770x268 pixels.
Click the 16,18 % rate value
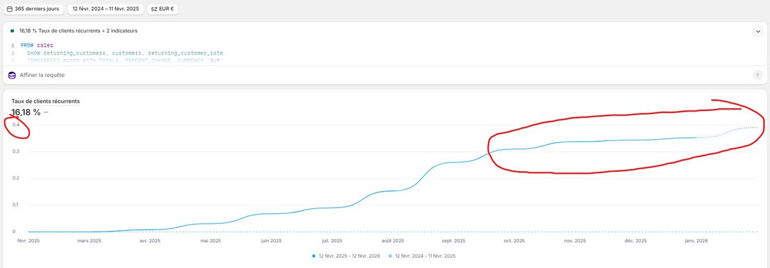pyautogui.click(x=26, y=112)
